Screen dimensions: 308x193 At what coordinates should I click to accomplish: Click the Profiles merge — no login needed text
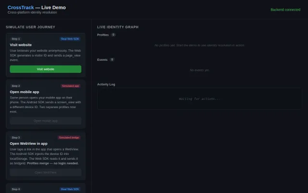(x=52, y=163)
